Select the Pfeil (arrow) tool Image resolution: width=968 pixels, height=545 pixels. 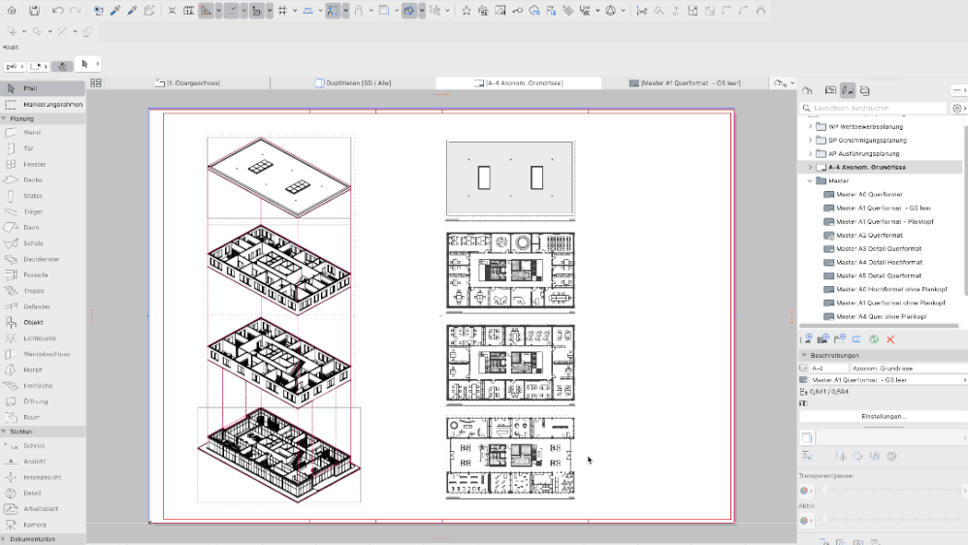click(x=43, y=88)
